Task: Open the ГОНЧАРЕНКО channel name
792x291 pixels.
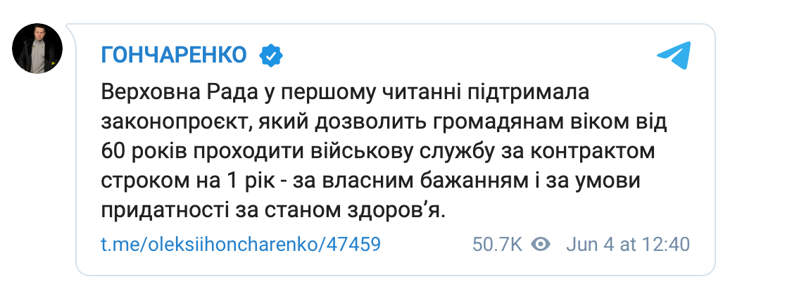Action: tap(175, 55)
